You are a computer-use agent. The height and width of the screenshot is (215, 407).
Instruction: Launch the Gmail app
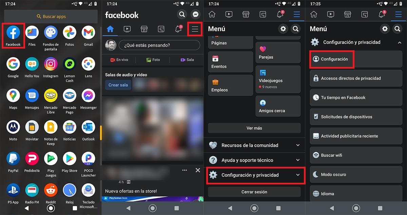click(x=88, y=33)
